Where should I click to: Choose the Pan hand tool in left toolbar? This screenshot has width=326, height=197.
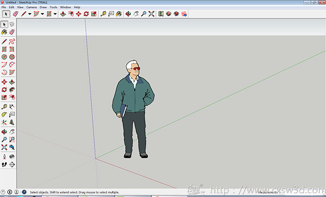coord(12,132)
